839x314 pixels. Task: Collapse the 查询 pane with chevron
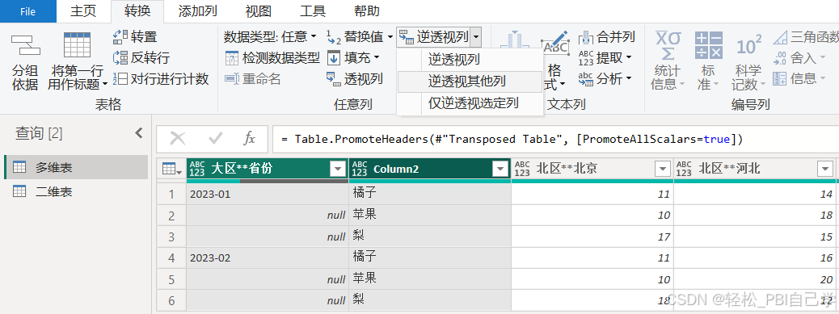(138, 133)
